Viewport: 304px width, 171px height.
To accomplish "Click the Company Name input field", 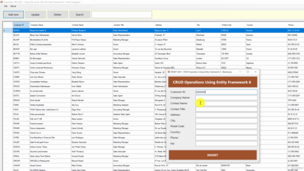I will click(226, 98).
